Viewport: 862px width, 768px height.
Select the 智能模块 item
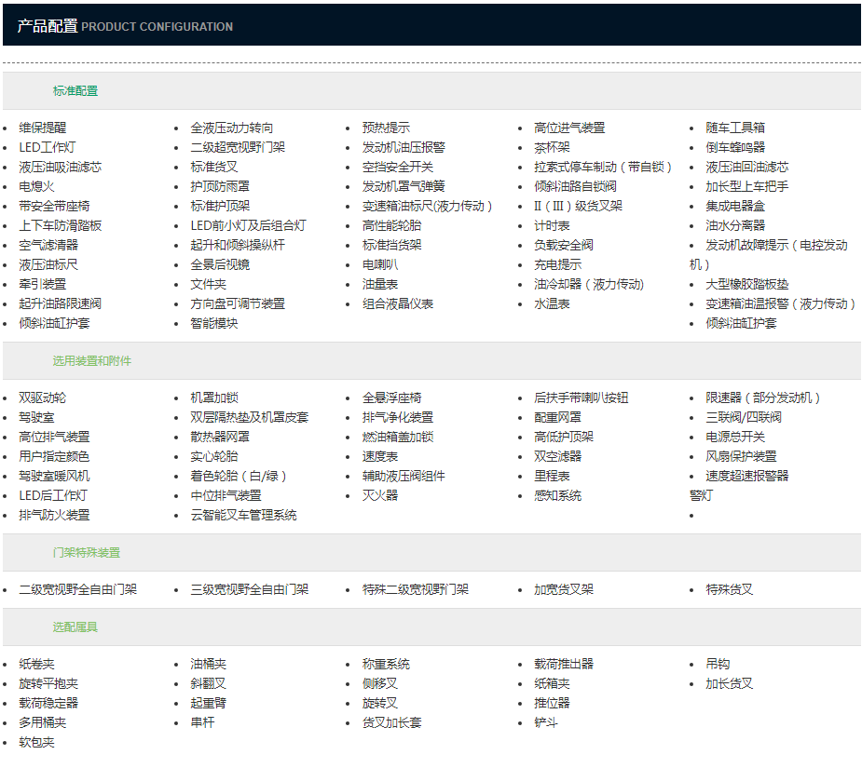[214, 323]
